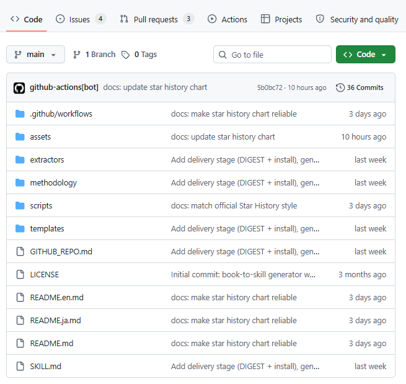Switch to the Issues tab

pyautogui.click(x=81, y=19)
